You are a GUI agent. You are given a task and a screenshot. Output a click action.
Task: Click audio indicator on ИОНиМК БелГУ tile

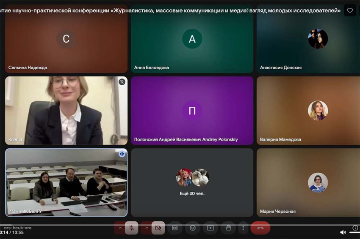pos(122,154)
